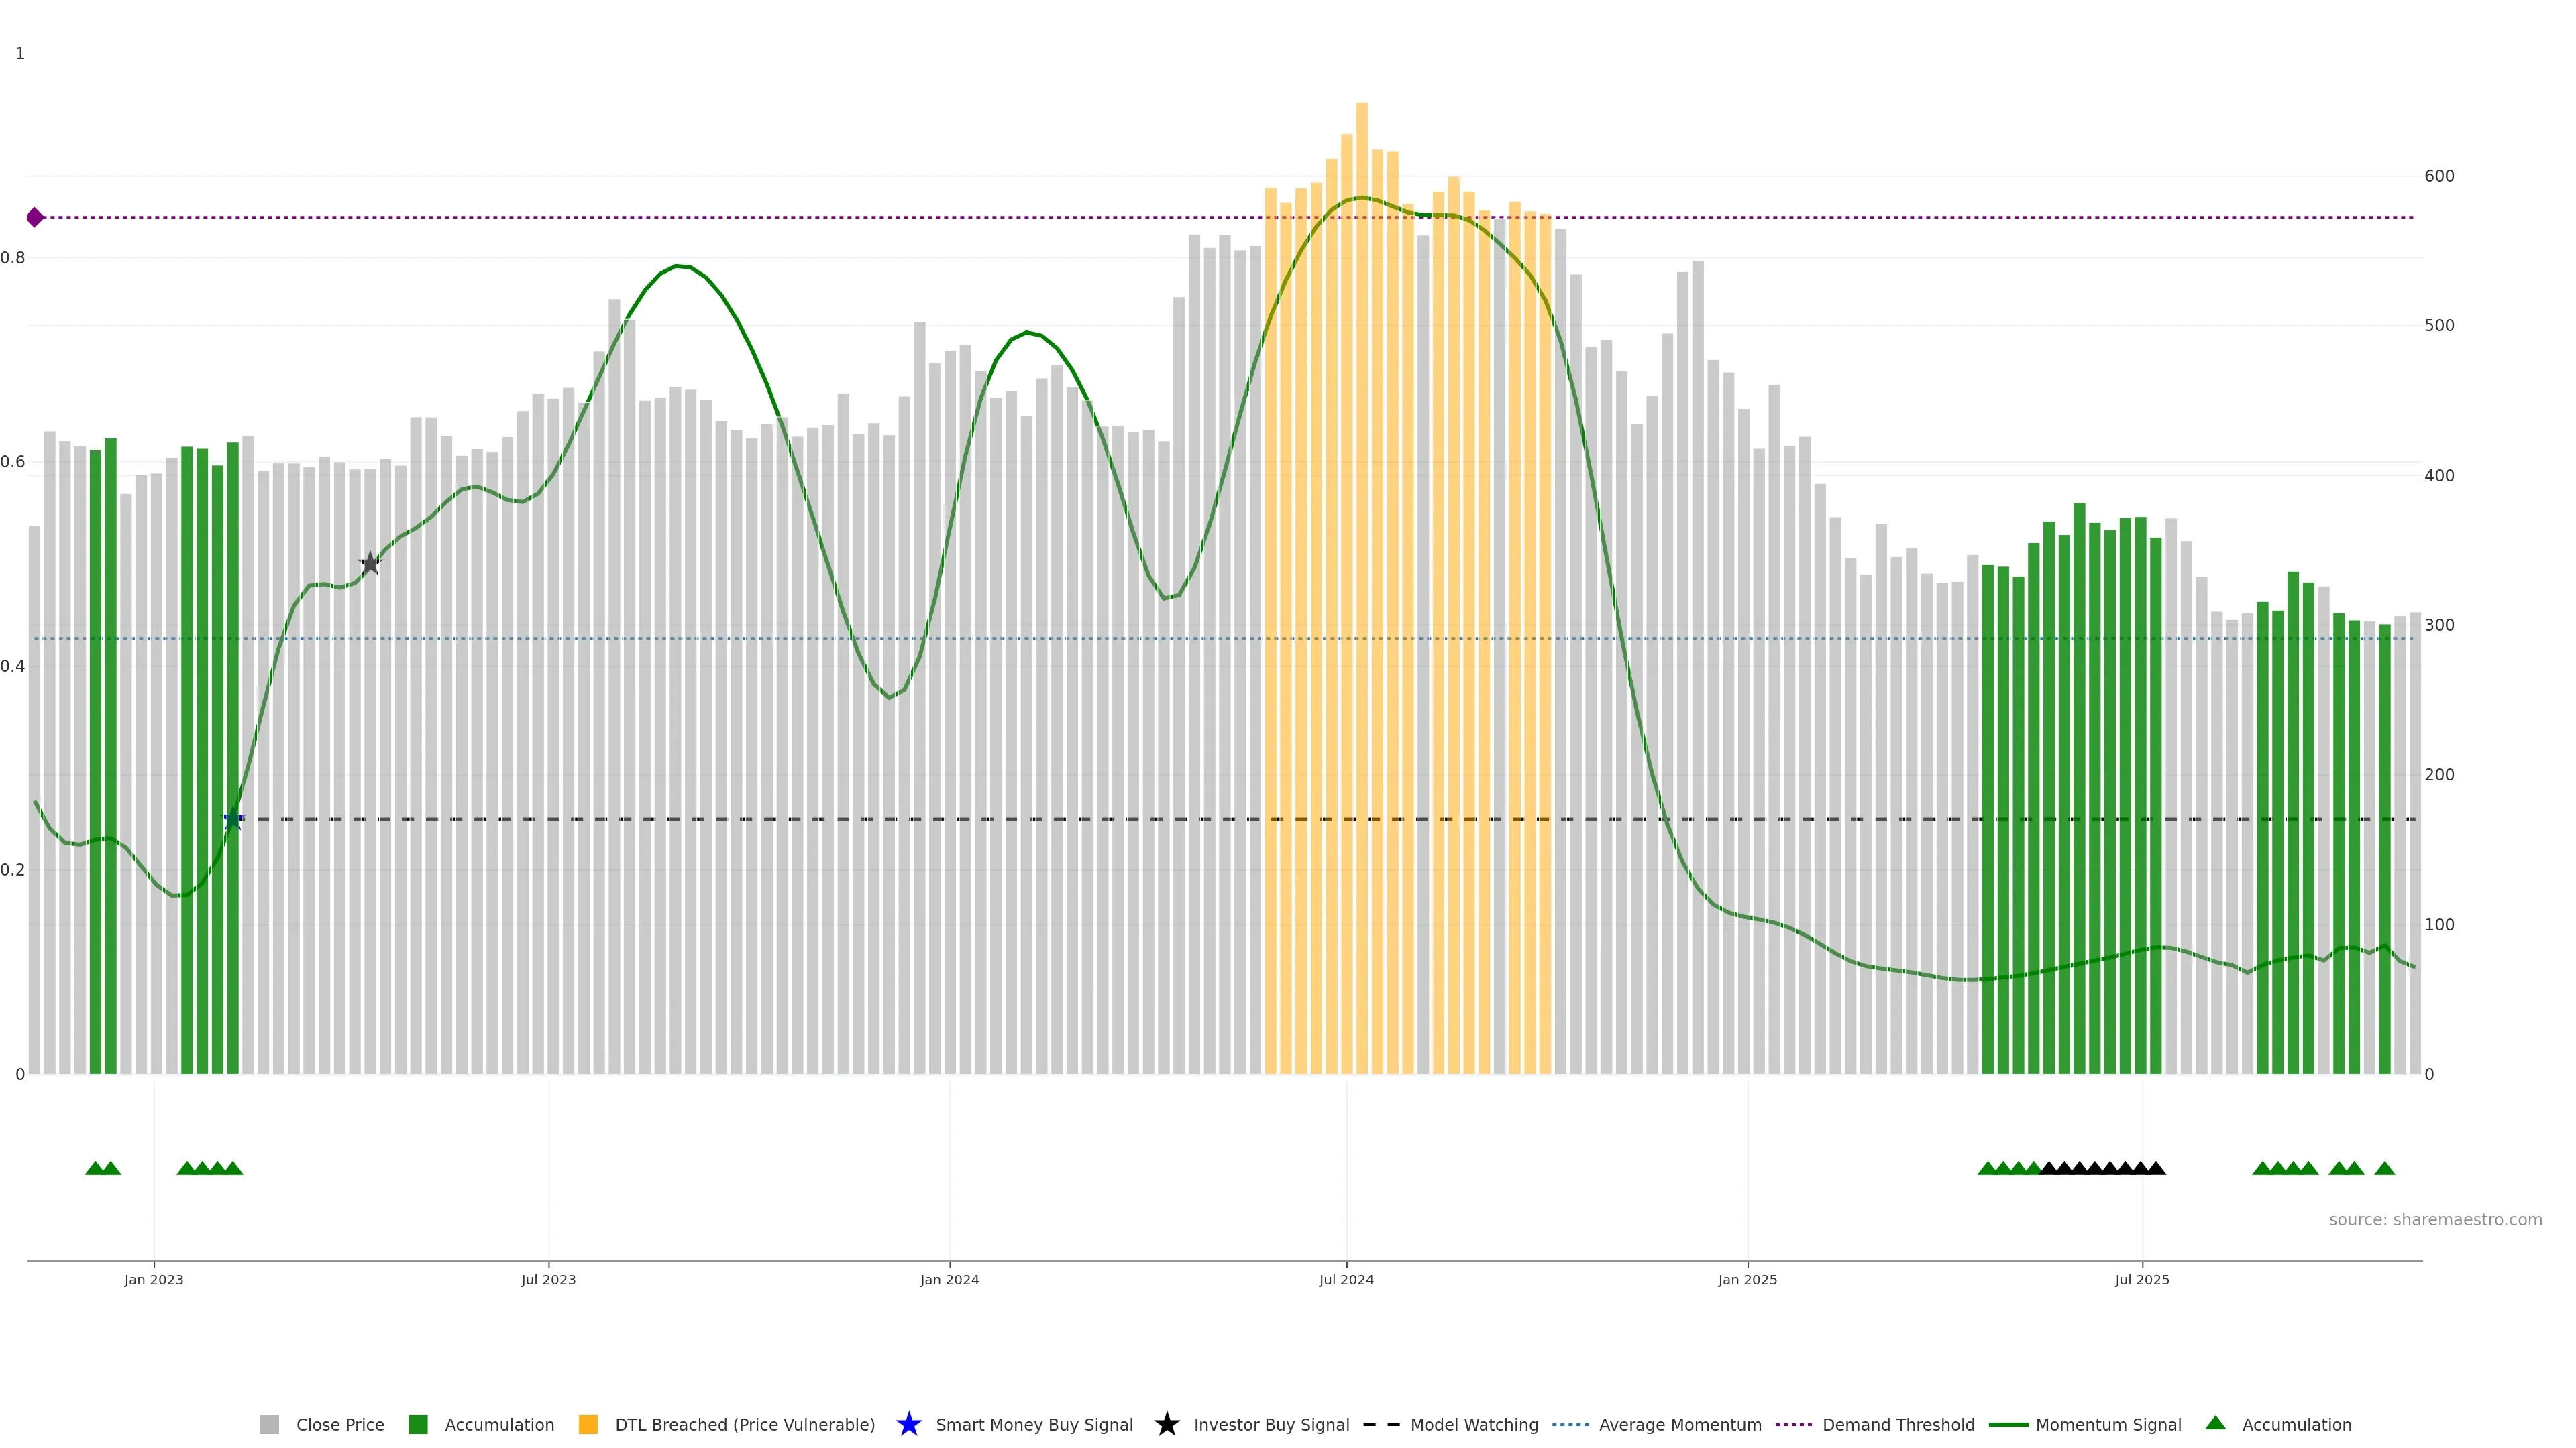Toggle DTL Breached (Price Vulnerable) legend entry
Viewport: 2576px width, 1448px height.
744,1424
